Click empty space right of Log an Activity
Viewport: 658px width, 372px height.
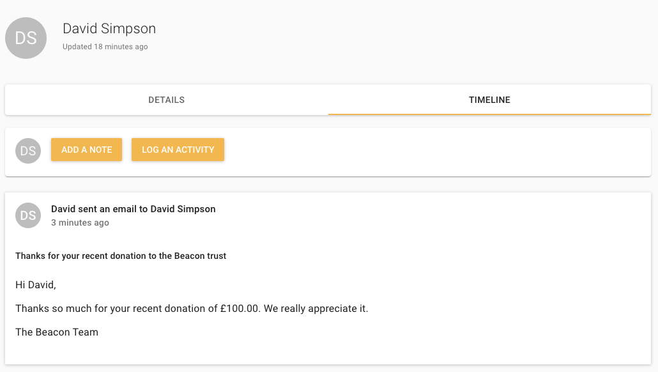pos(434,151)
